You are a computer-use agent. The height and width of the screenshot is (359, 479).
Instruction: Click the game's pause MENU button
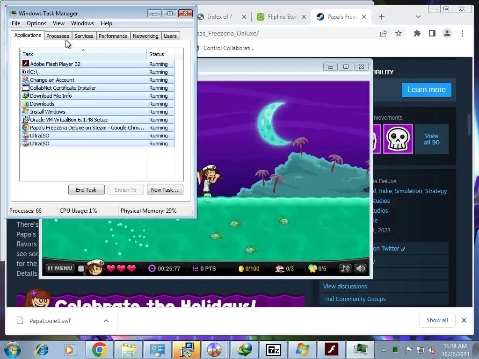click(x=60, y=268)
